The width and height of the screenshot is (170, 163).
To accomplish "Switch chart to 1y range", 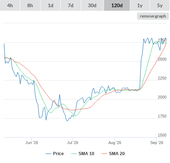I will pos(140,5).
